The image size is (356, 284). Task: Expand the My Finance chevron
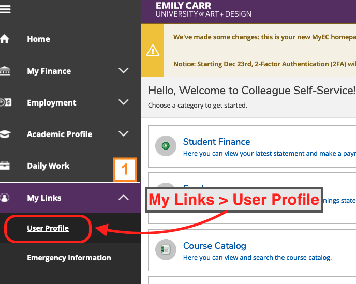[124, 70]
